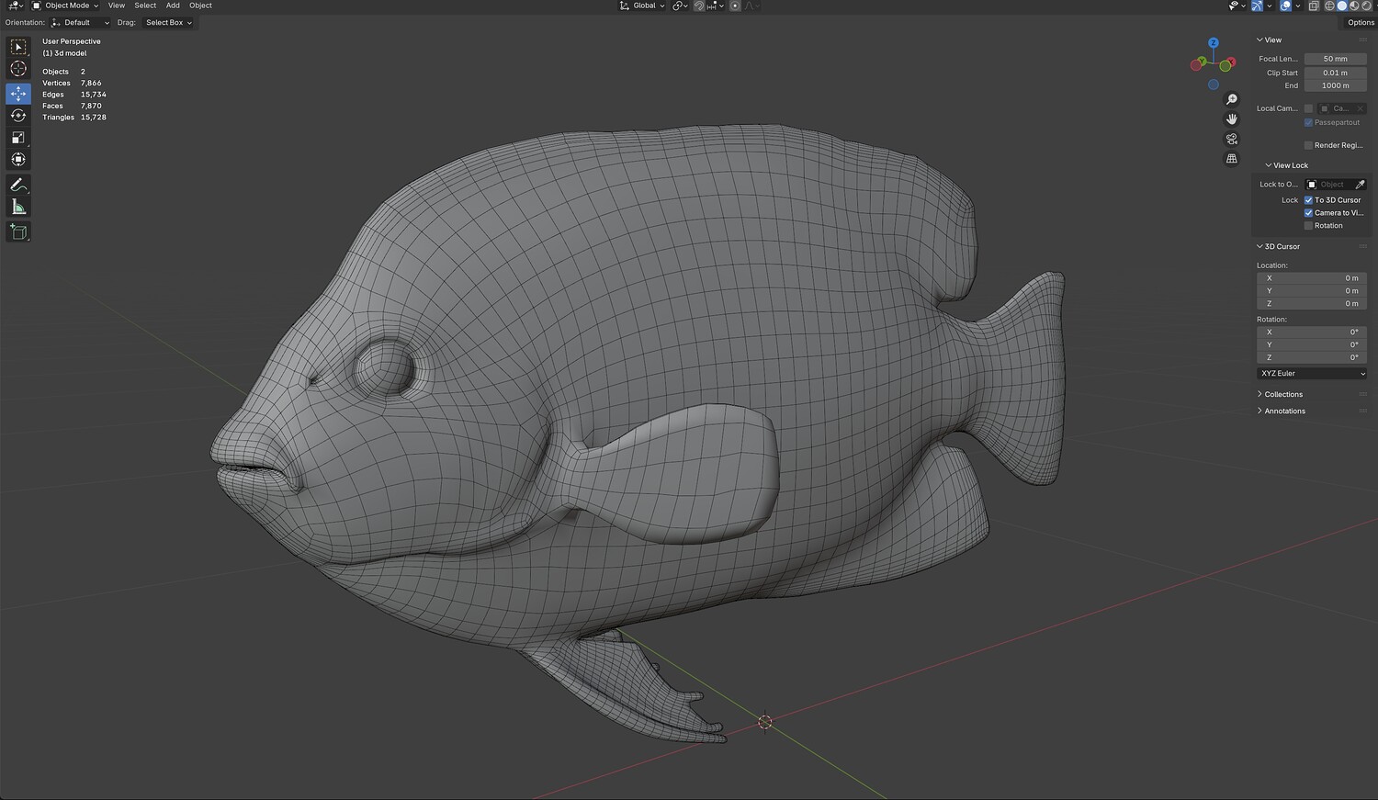Open the Global transform orientation dropdown

pyautogui.click(x=641, y=6)
